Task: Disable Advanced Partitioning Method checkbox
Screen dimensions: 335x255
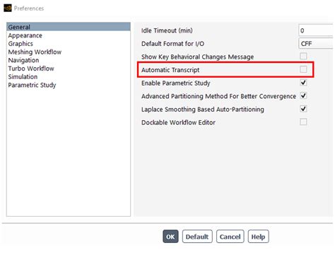Action: coord(303,96)
